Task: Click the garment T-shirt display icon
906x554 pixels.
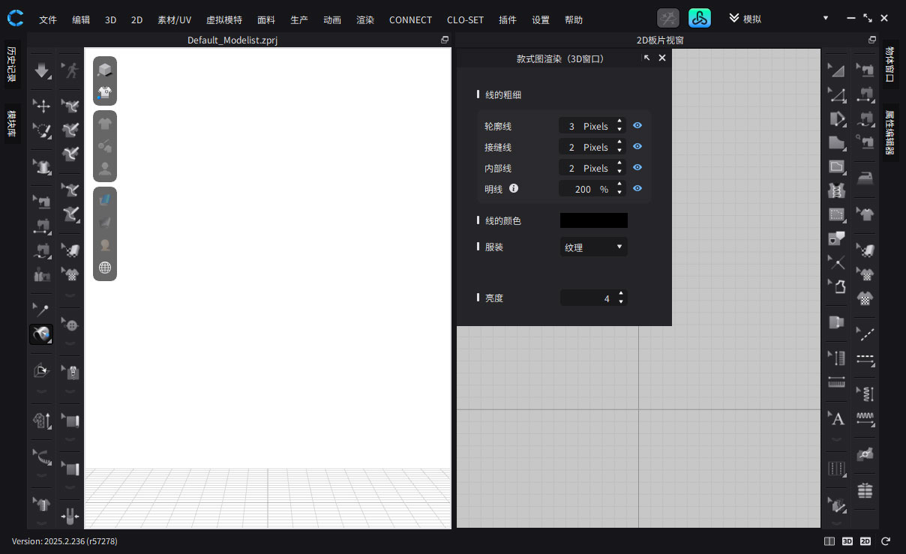Action: point(105,93)
